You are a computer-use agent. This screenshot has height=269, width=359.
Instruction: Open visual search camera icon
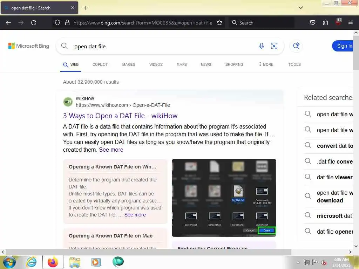pos(274,46)
